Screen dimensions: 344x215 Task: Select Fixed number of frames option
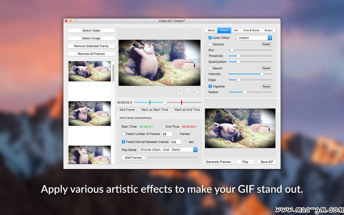(123, 134)
